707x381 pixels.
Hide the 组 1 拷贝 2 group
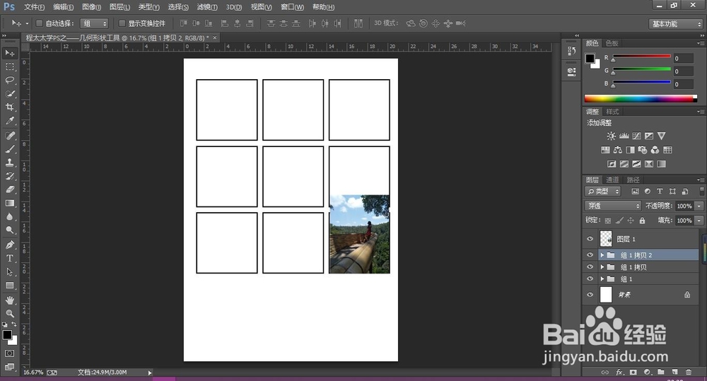(x=590, y=254)
